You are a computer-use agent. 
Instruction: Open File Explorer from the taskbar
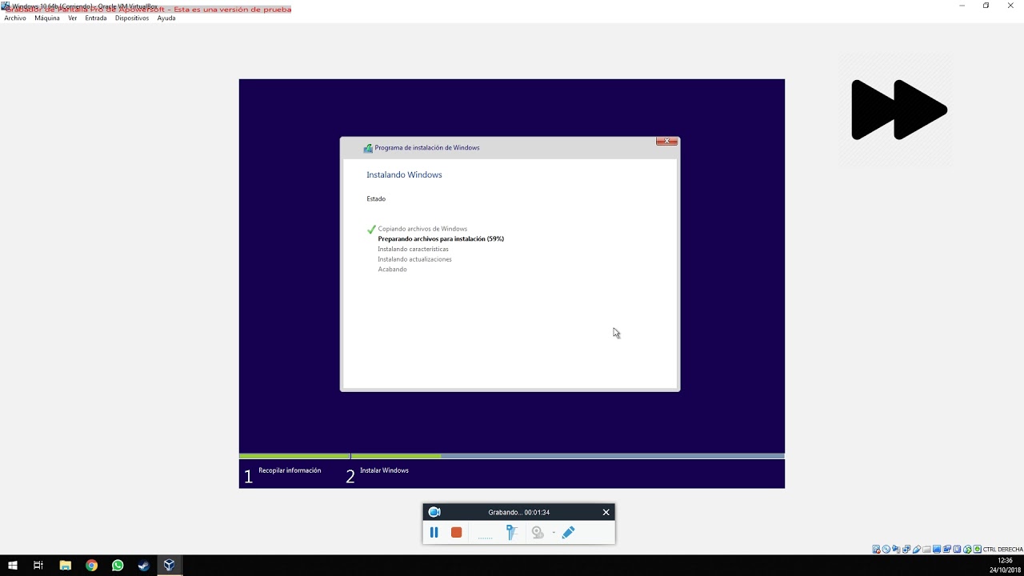(66, 566)
